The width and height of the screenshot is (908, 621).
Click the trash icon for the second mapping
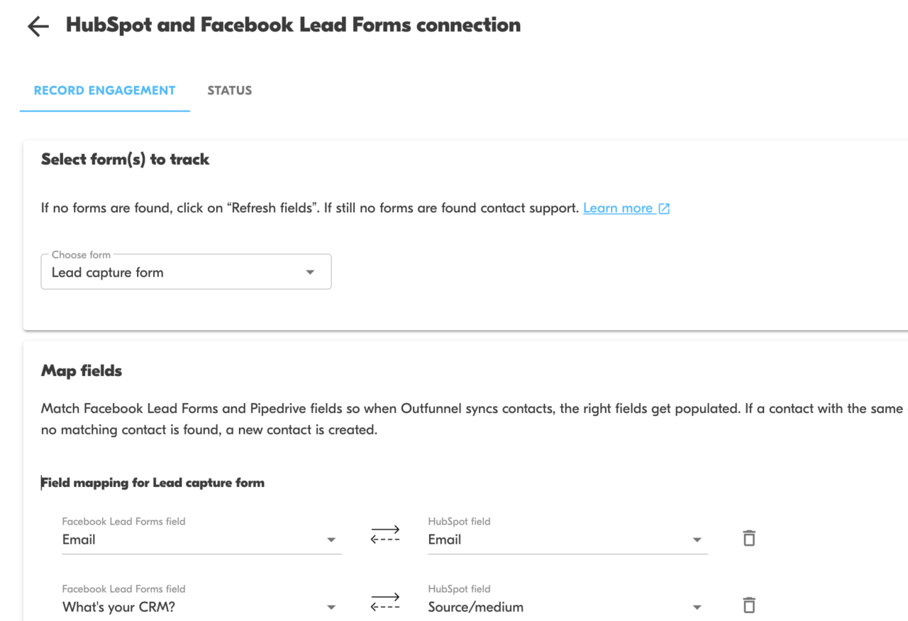coord(748,605)
